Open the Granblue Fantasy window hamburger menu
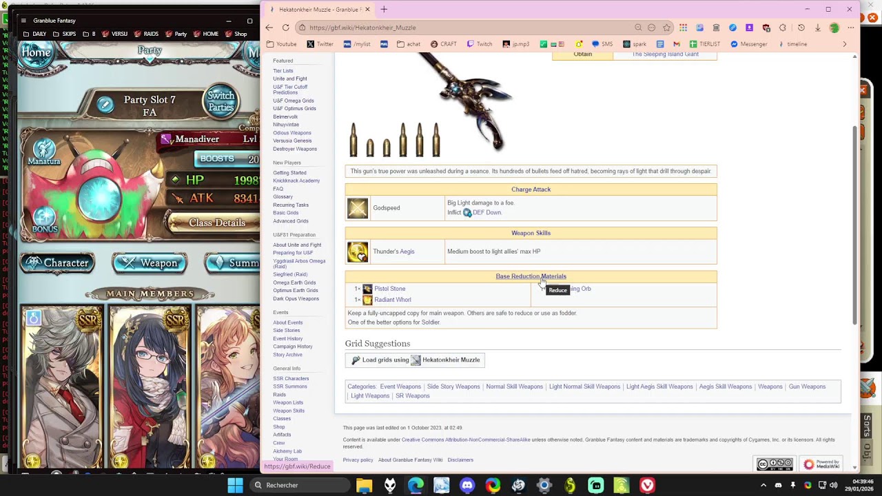This screenshot has width=882, height=496. coord(23,21)
